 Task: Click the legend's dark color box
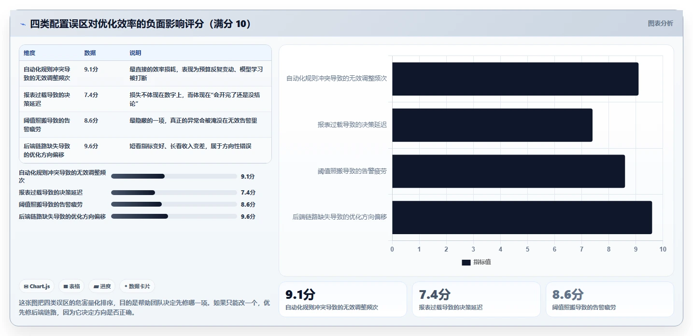466,262
